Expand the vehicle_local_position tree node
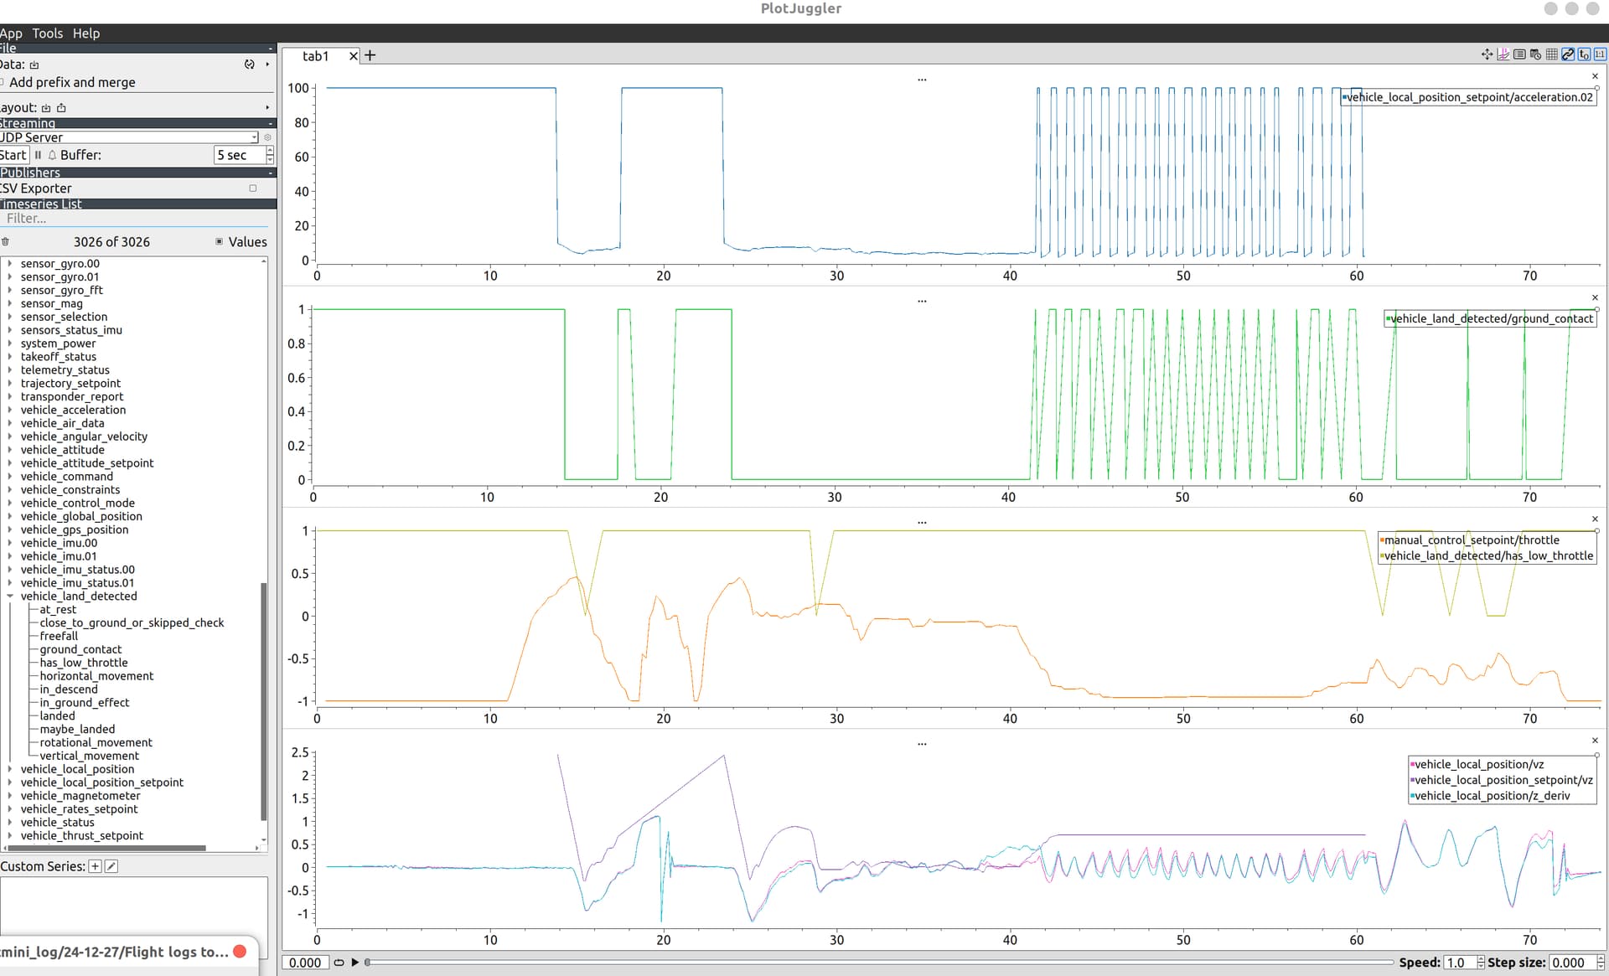Image resolution: width=1609 pixels, height=976 pixels. (9, 769)
